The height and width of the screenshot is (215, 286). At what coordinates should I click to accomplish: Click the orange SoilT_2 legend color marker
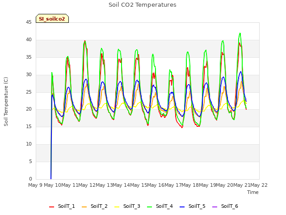pos(84,207)
